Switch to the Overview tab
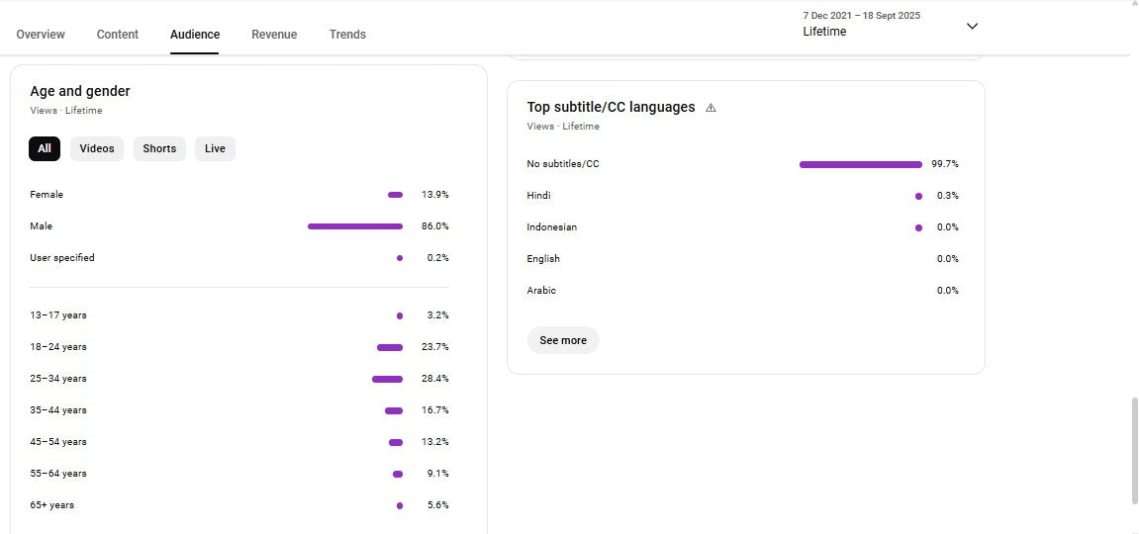The height and width of the screenshot is (534, 1139). [41, 35]
